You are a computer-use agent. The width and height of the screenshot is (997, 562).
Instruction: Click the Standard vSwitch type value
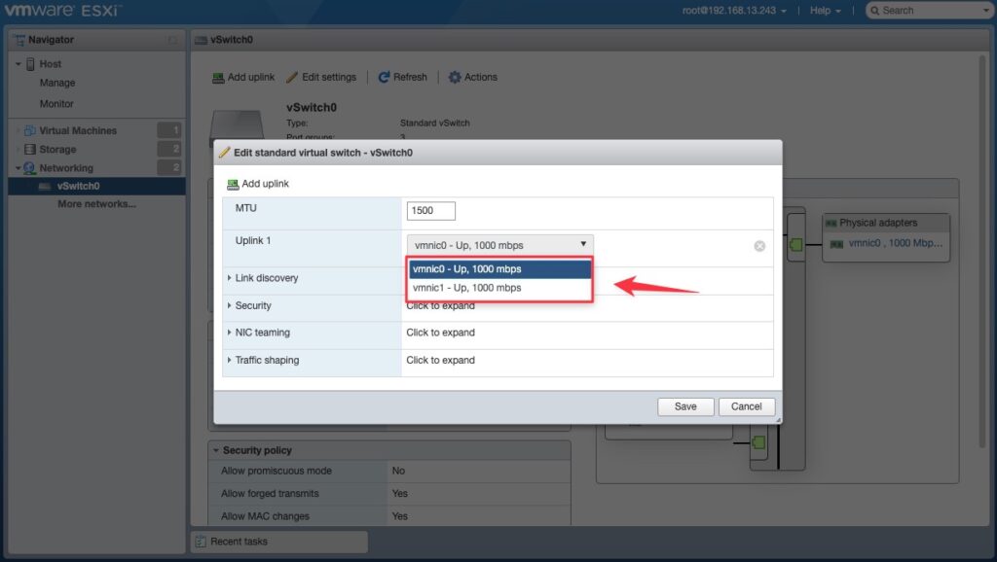435,123
